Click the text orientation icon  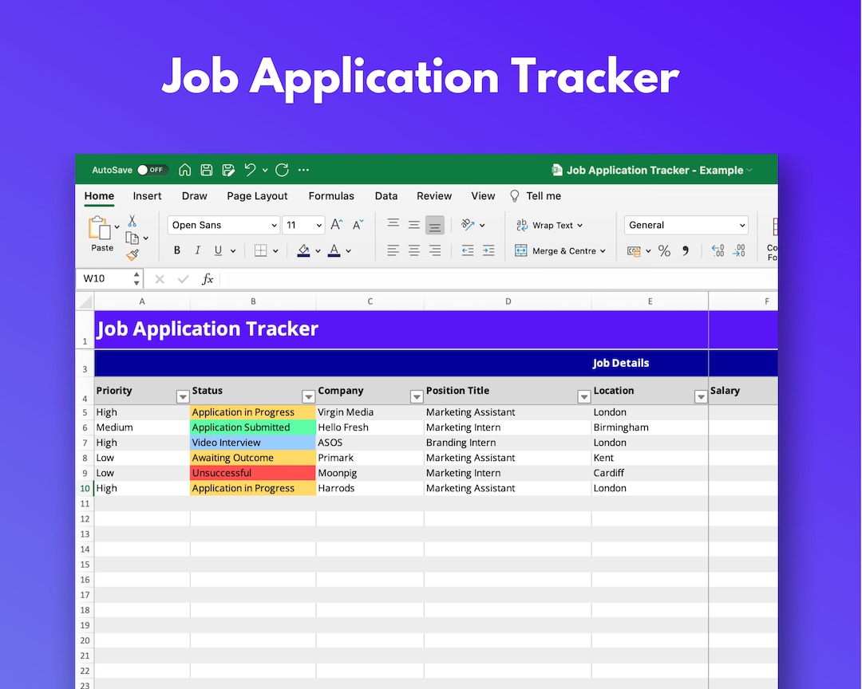click(468, 225)
